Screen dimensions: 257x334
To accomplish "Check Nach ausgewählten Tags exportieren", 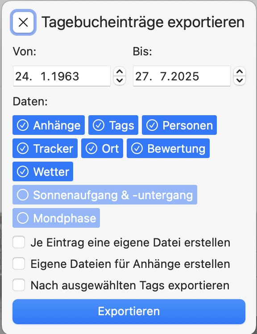I will click(19, 285).
